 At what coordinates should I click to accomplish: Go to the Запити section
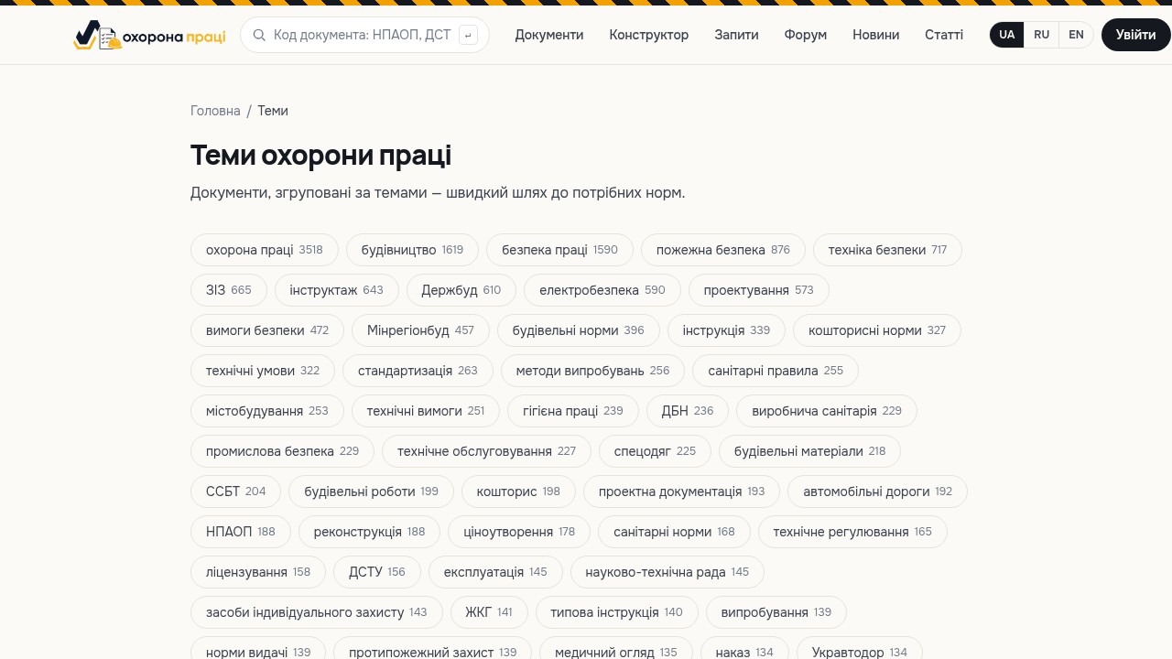tap(736, 35)
